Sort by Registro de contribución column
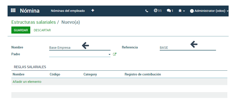The height and width of the screenshot is (106, 243). tap(143, 74)
